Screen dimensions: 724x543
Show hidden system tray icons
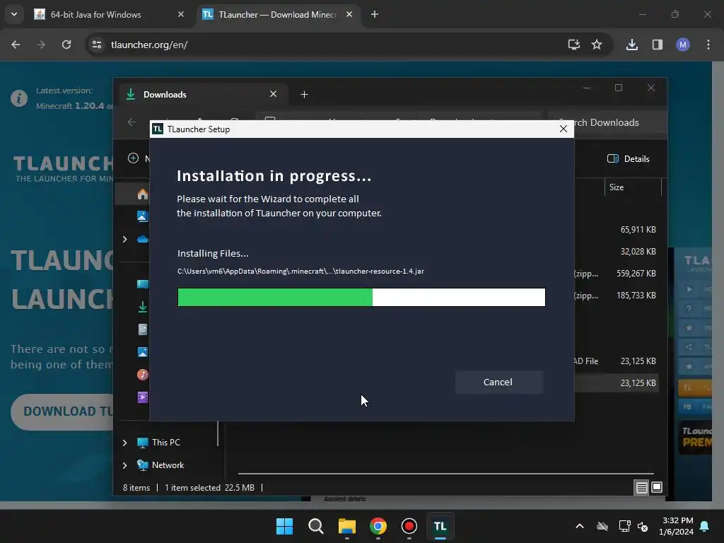(580, 526)
